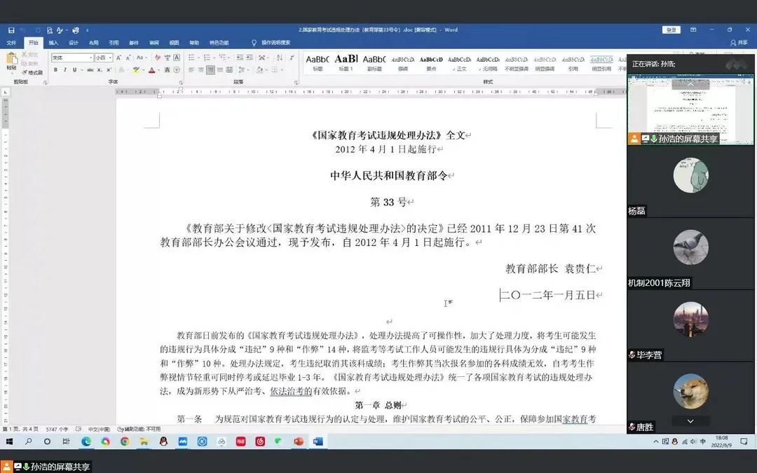Screen dimensions: 757x473
Task: Click the center alignment icon
Action: pos(201,70)
